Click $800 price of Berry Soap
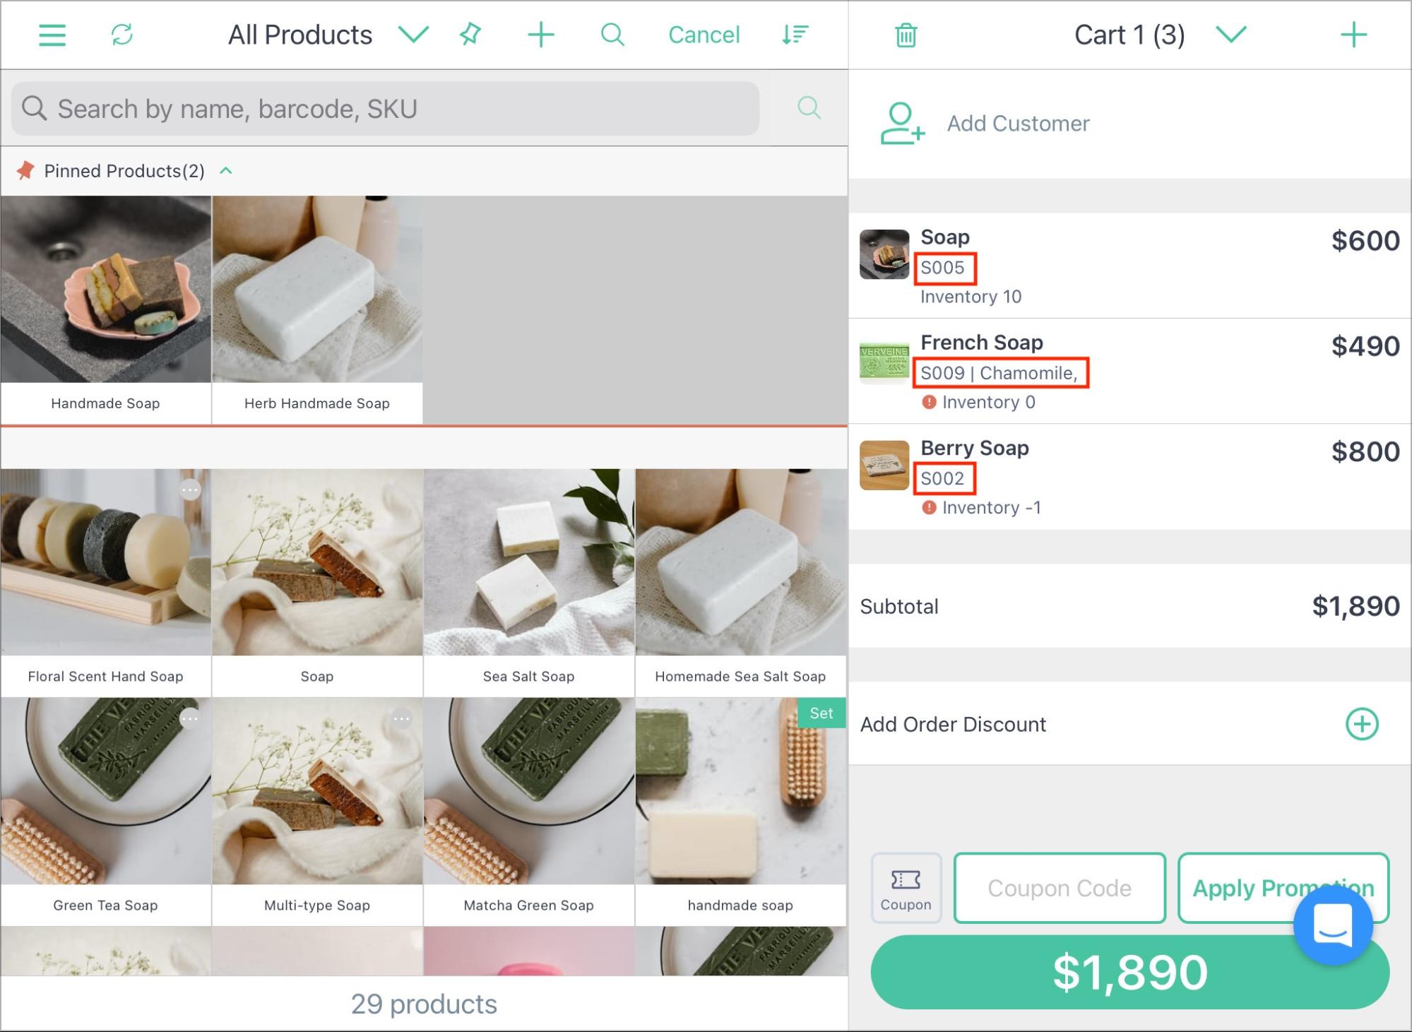The image size is (1412, 1032). 1365,451
